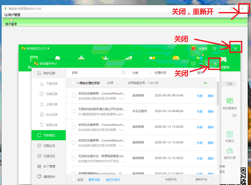
Task: Click the 按位置查杀 icon in 360安全卫士
Action: [x=230, y=101]
